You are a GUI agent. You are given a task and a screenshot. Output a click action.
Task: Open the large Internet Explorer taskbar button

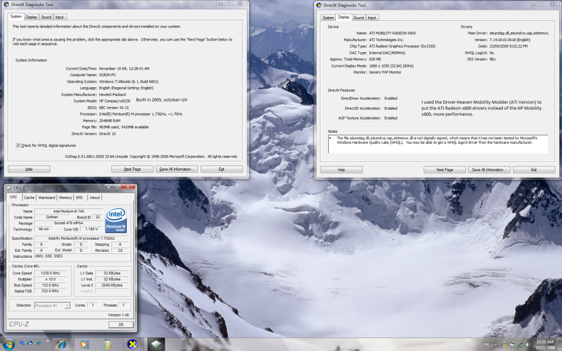pos(61,344)
